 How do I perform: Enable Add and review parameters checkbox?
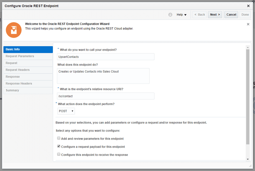(x=59, y=139)
